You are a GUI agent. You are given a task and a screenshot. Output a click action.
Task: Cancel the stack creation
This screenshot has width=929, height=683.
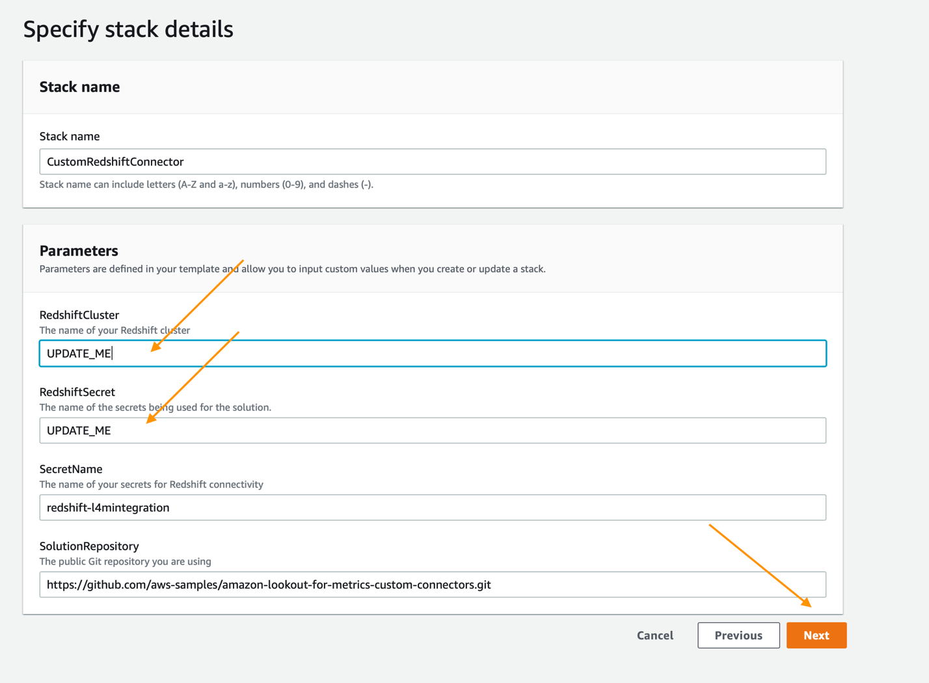(x=654, y=636)
